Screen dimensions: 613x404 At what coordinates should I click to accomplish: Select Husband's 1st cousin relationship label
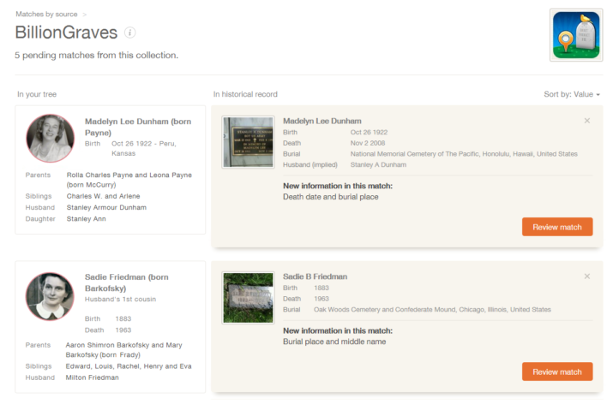tap(120, 299)
